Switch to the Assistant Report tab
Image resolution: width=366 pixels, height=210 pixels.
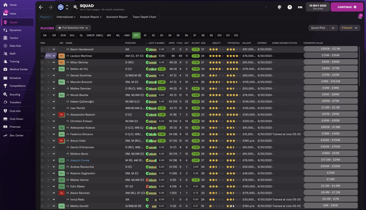tap(117, 17)
